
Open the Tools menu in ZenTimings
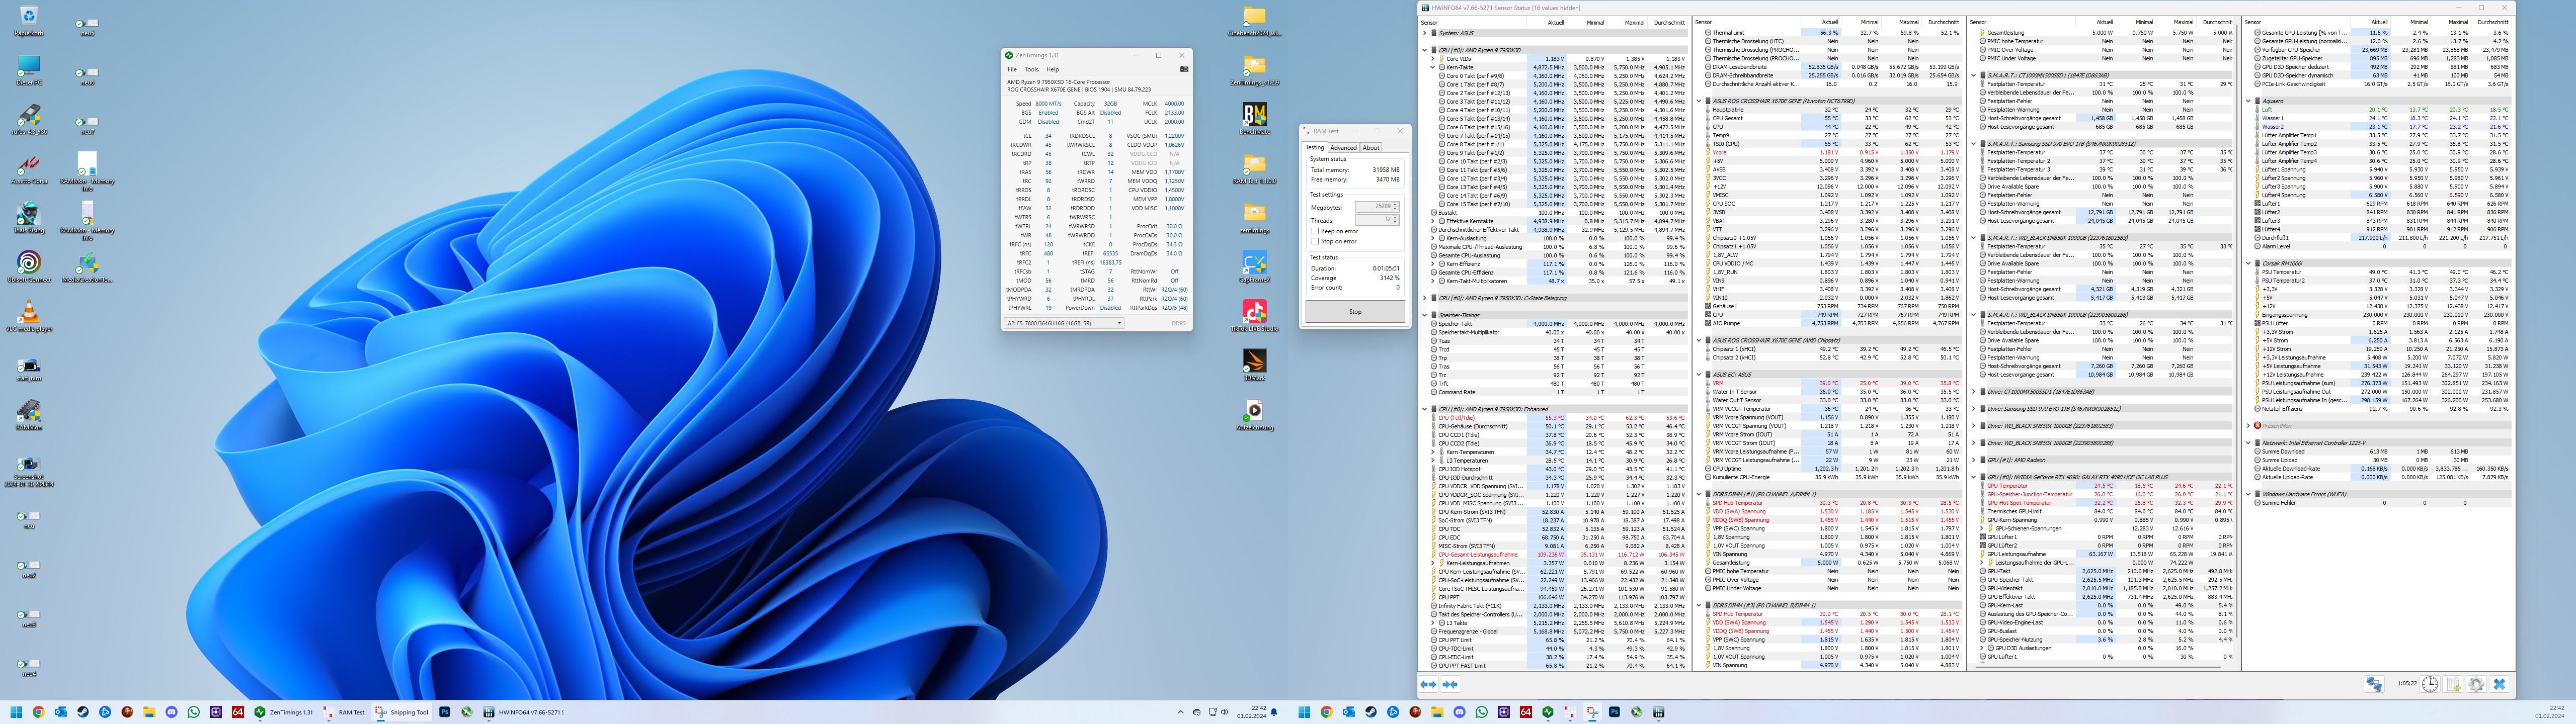coord(1031,69)
